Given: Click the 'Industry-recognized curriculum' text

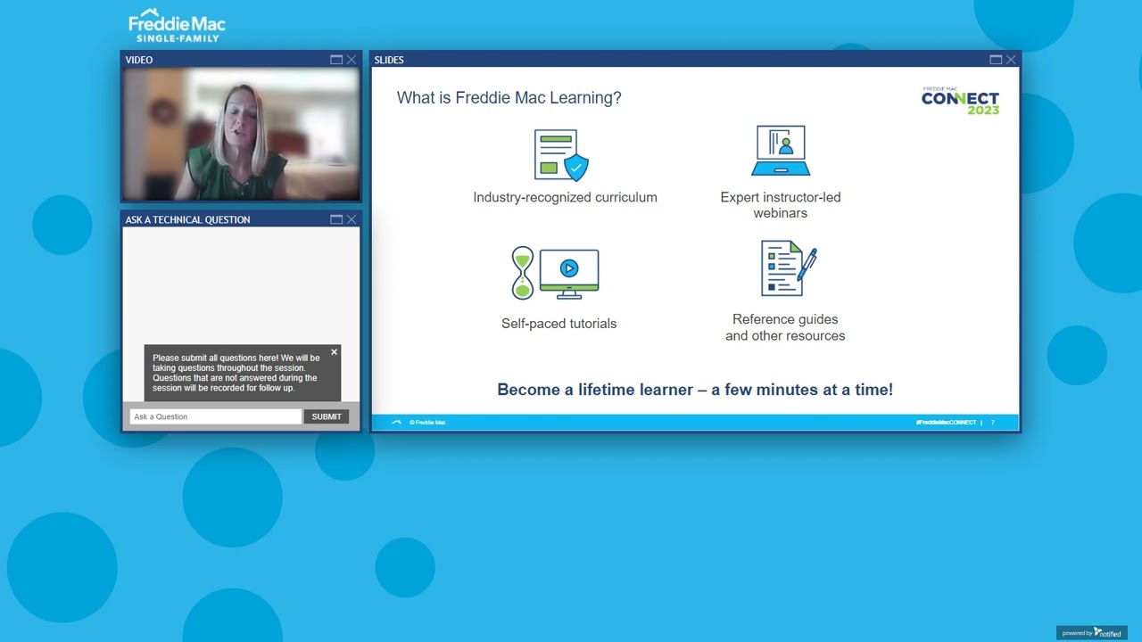Looking at the screenshot, I should 565,197.
